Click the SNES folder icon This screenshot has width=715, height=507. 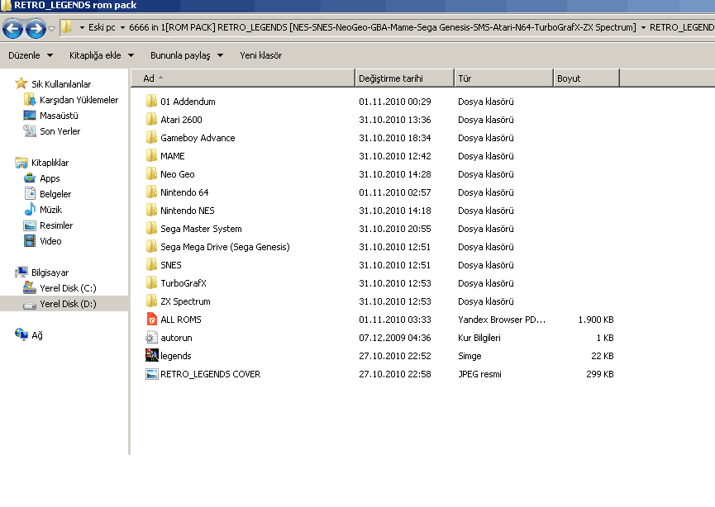[x=151, y=265]
